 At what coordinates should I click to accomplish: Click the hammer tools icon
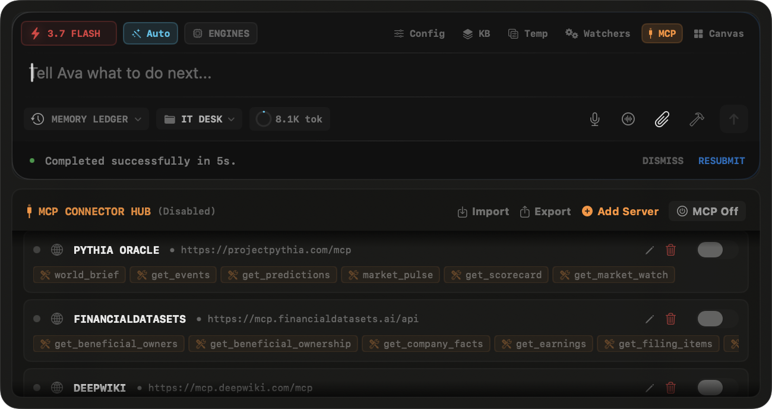[x=697, y=119]
